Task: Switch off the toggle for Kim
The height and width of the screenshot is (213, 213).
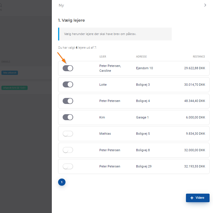Action: (68, 117)
